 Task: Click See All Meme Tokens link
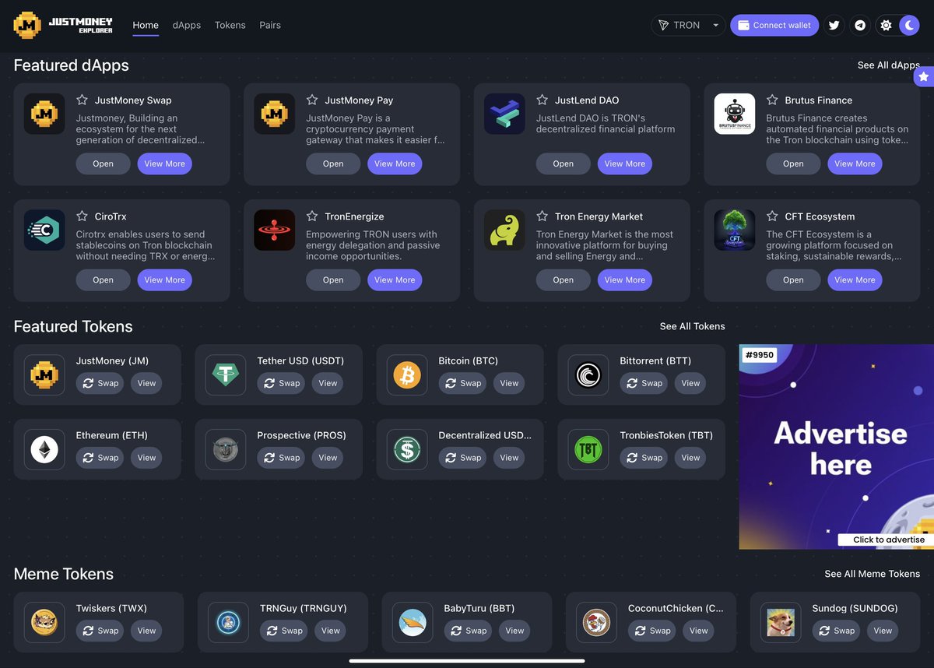tap(872, 574)
